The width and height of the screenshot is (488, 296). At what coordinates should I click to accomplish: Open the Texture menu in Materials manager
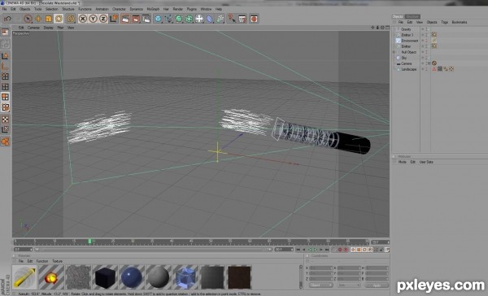(57, 261)
